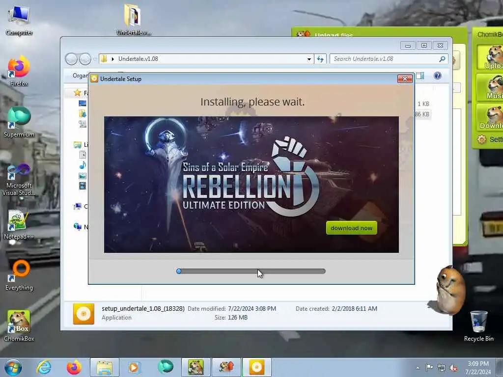Open Upload button in ChomikBox panel
Viewport: 503px width, 377px height.
click(490, 58)
